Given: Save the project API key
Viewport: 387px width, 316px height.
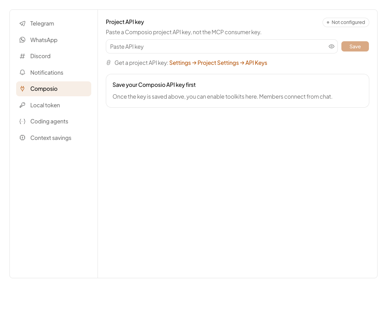Looking at the screenshot, I should [355, 46].
